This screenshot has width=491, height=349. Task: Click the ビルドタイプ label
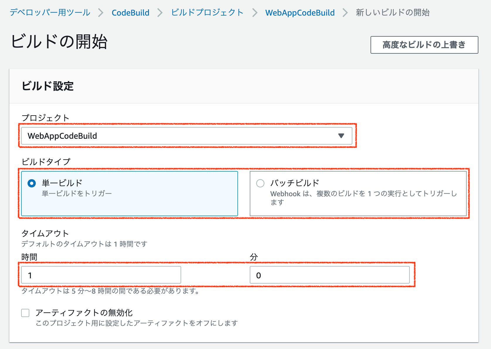(46, 162)
